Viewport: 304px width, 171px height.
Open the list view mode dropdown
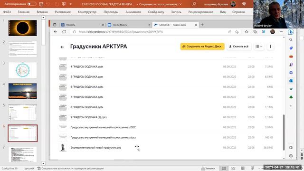tap(259, 47)
